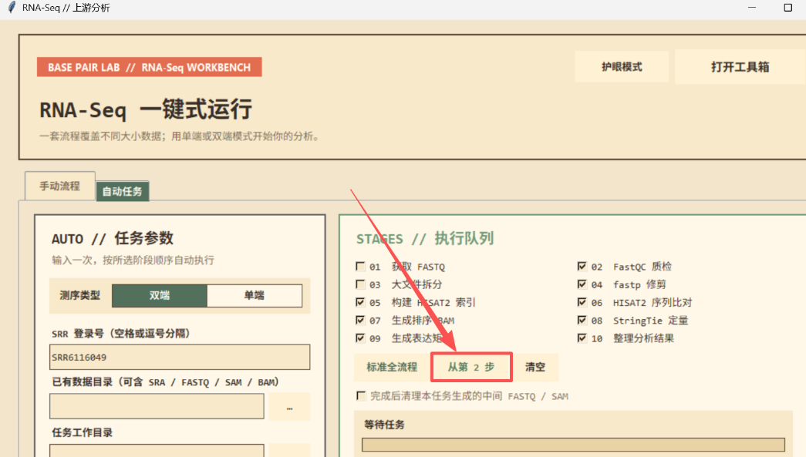Click the feather app icon in title bar

pos(12,8)
